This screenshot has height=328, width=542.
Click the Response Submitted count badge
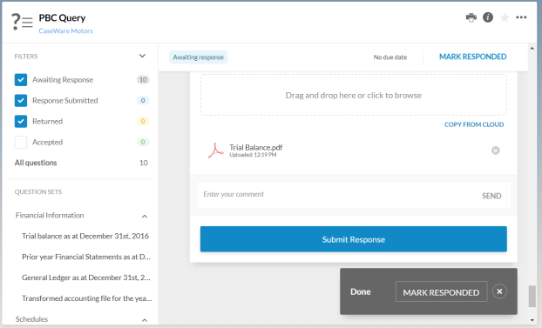click(x=143, y=100)
